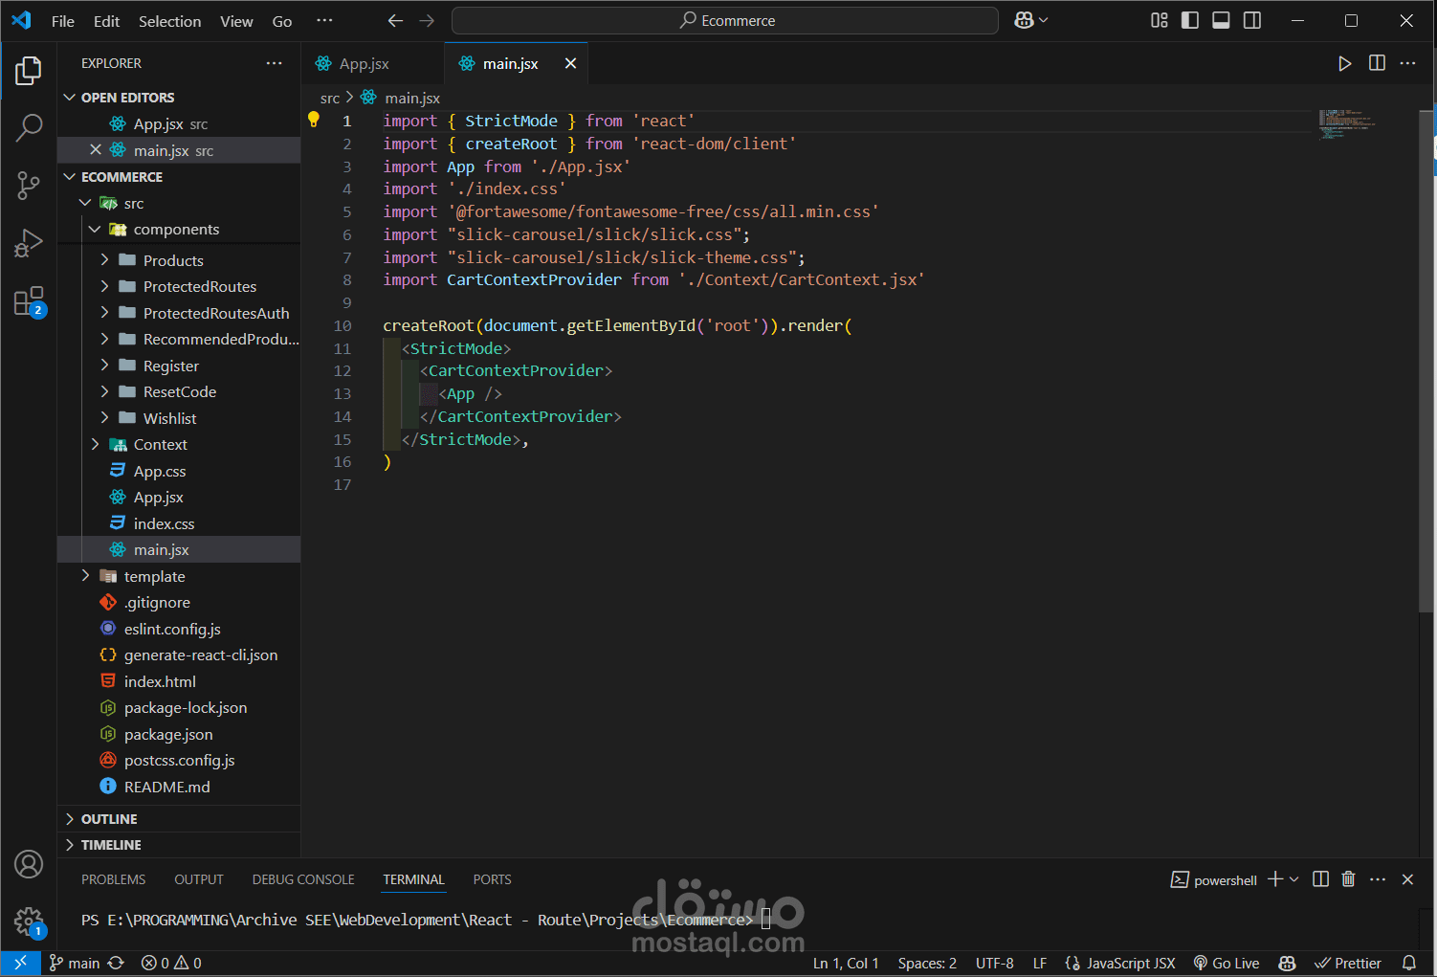Go to line via Ln 1, Col 1
Image resolution: width=1437 pixels, height=977 pixels.
(846, 964)
